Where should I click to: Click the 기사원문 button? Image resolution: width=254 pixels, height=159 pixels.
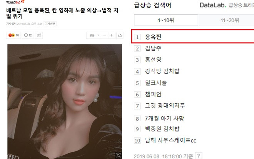[50, 24]
